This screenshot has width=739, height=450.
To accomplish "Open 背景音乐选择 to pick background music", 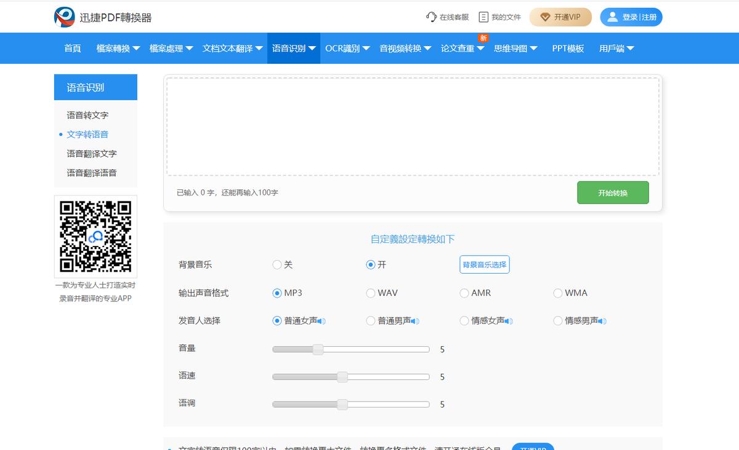I will (484, 264).
